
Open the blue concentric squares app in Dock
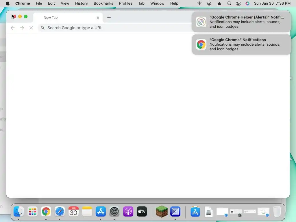(x=175, y=211)
